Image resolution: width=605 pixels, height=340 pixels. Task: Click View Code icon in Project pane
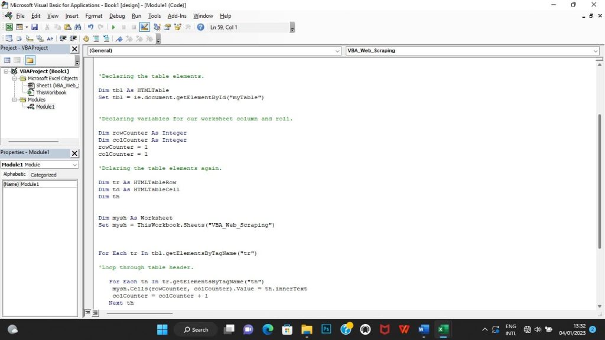[x=7, y=60]
